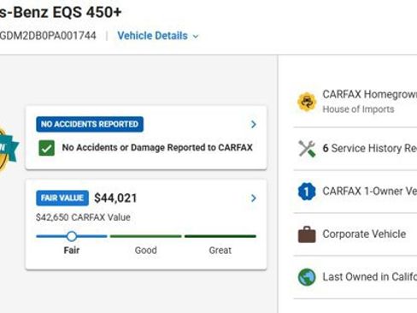Click the "Corporate Vehicle" label

(364, 234)
